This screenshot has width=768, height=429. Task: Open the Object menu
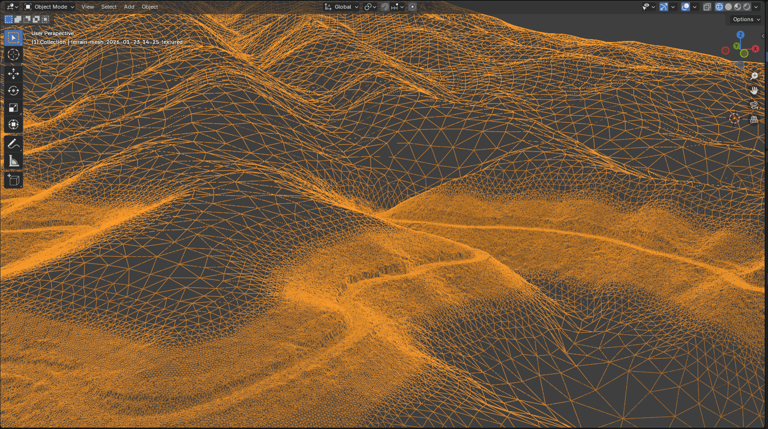(x=150, y=7)
